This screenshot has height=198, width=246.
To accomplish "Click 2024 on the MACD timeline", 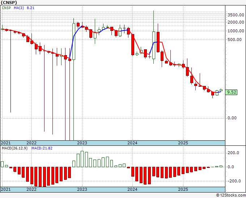I will click(132, 189).
